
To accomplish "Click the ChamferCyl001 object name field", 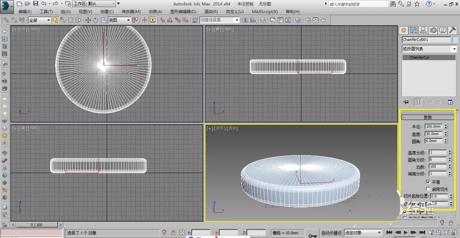I will (426, 40).
